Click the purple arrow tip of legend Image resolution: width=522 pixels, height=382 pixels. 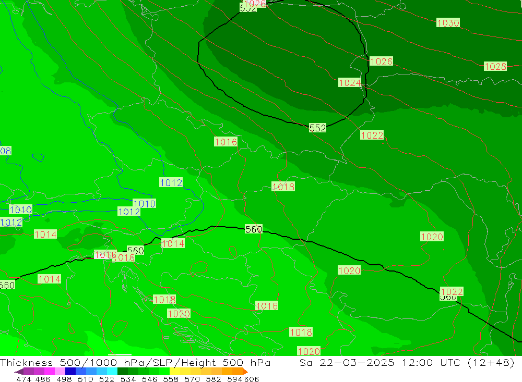pos(19,372)
